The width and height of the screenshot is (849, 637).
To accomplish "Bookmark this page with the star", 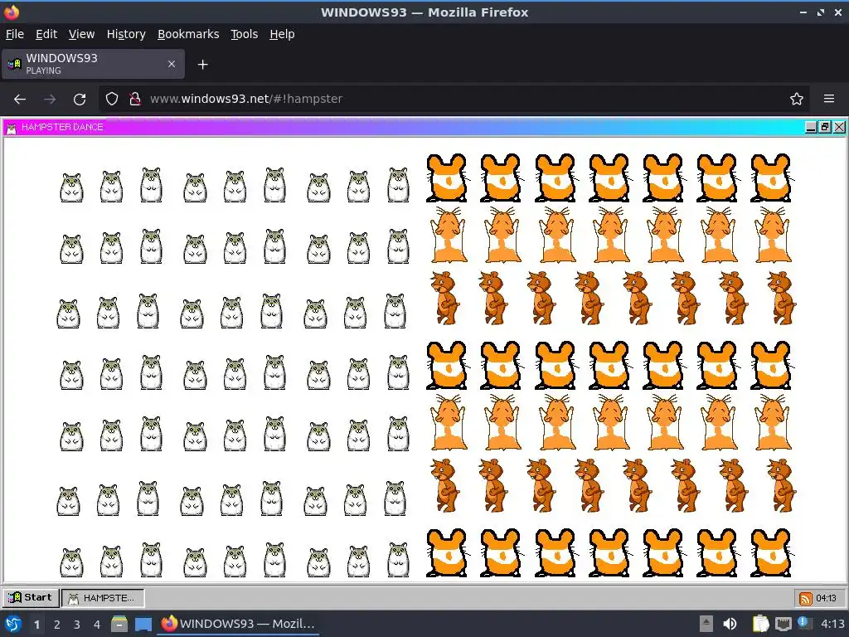I will pos(796,100).
